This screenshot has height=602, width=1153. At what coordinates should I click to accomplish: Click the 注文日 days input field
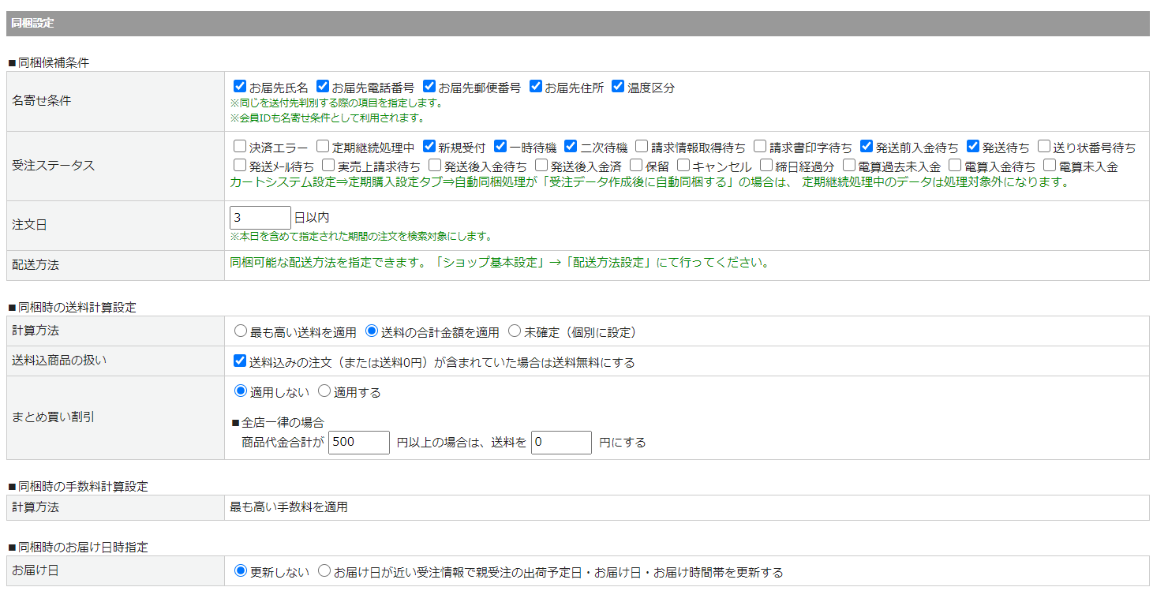click(x=260, y=218)
